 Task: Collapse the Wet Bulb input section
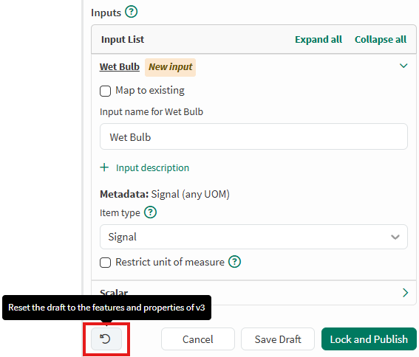point(403,66)
